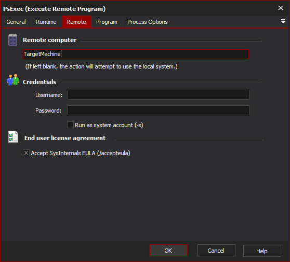
Task: Toggle Accept SysInternals EULA checkbox
Action: pyautogui.click(x=26, y=153)
